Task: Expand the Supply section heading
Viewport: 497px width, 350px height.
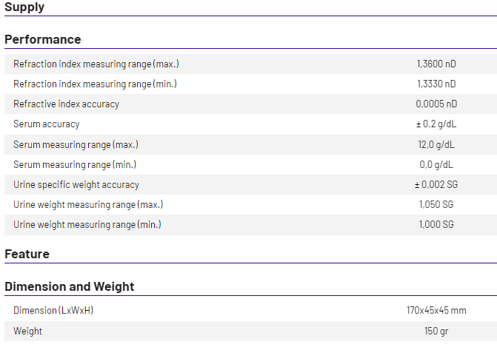Action: click(24, 7)
